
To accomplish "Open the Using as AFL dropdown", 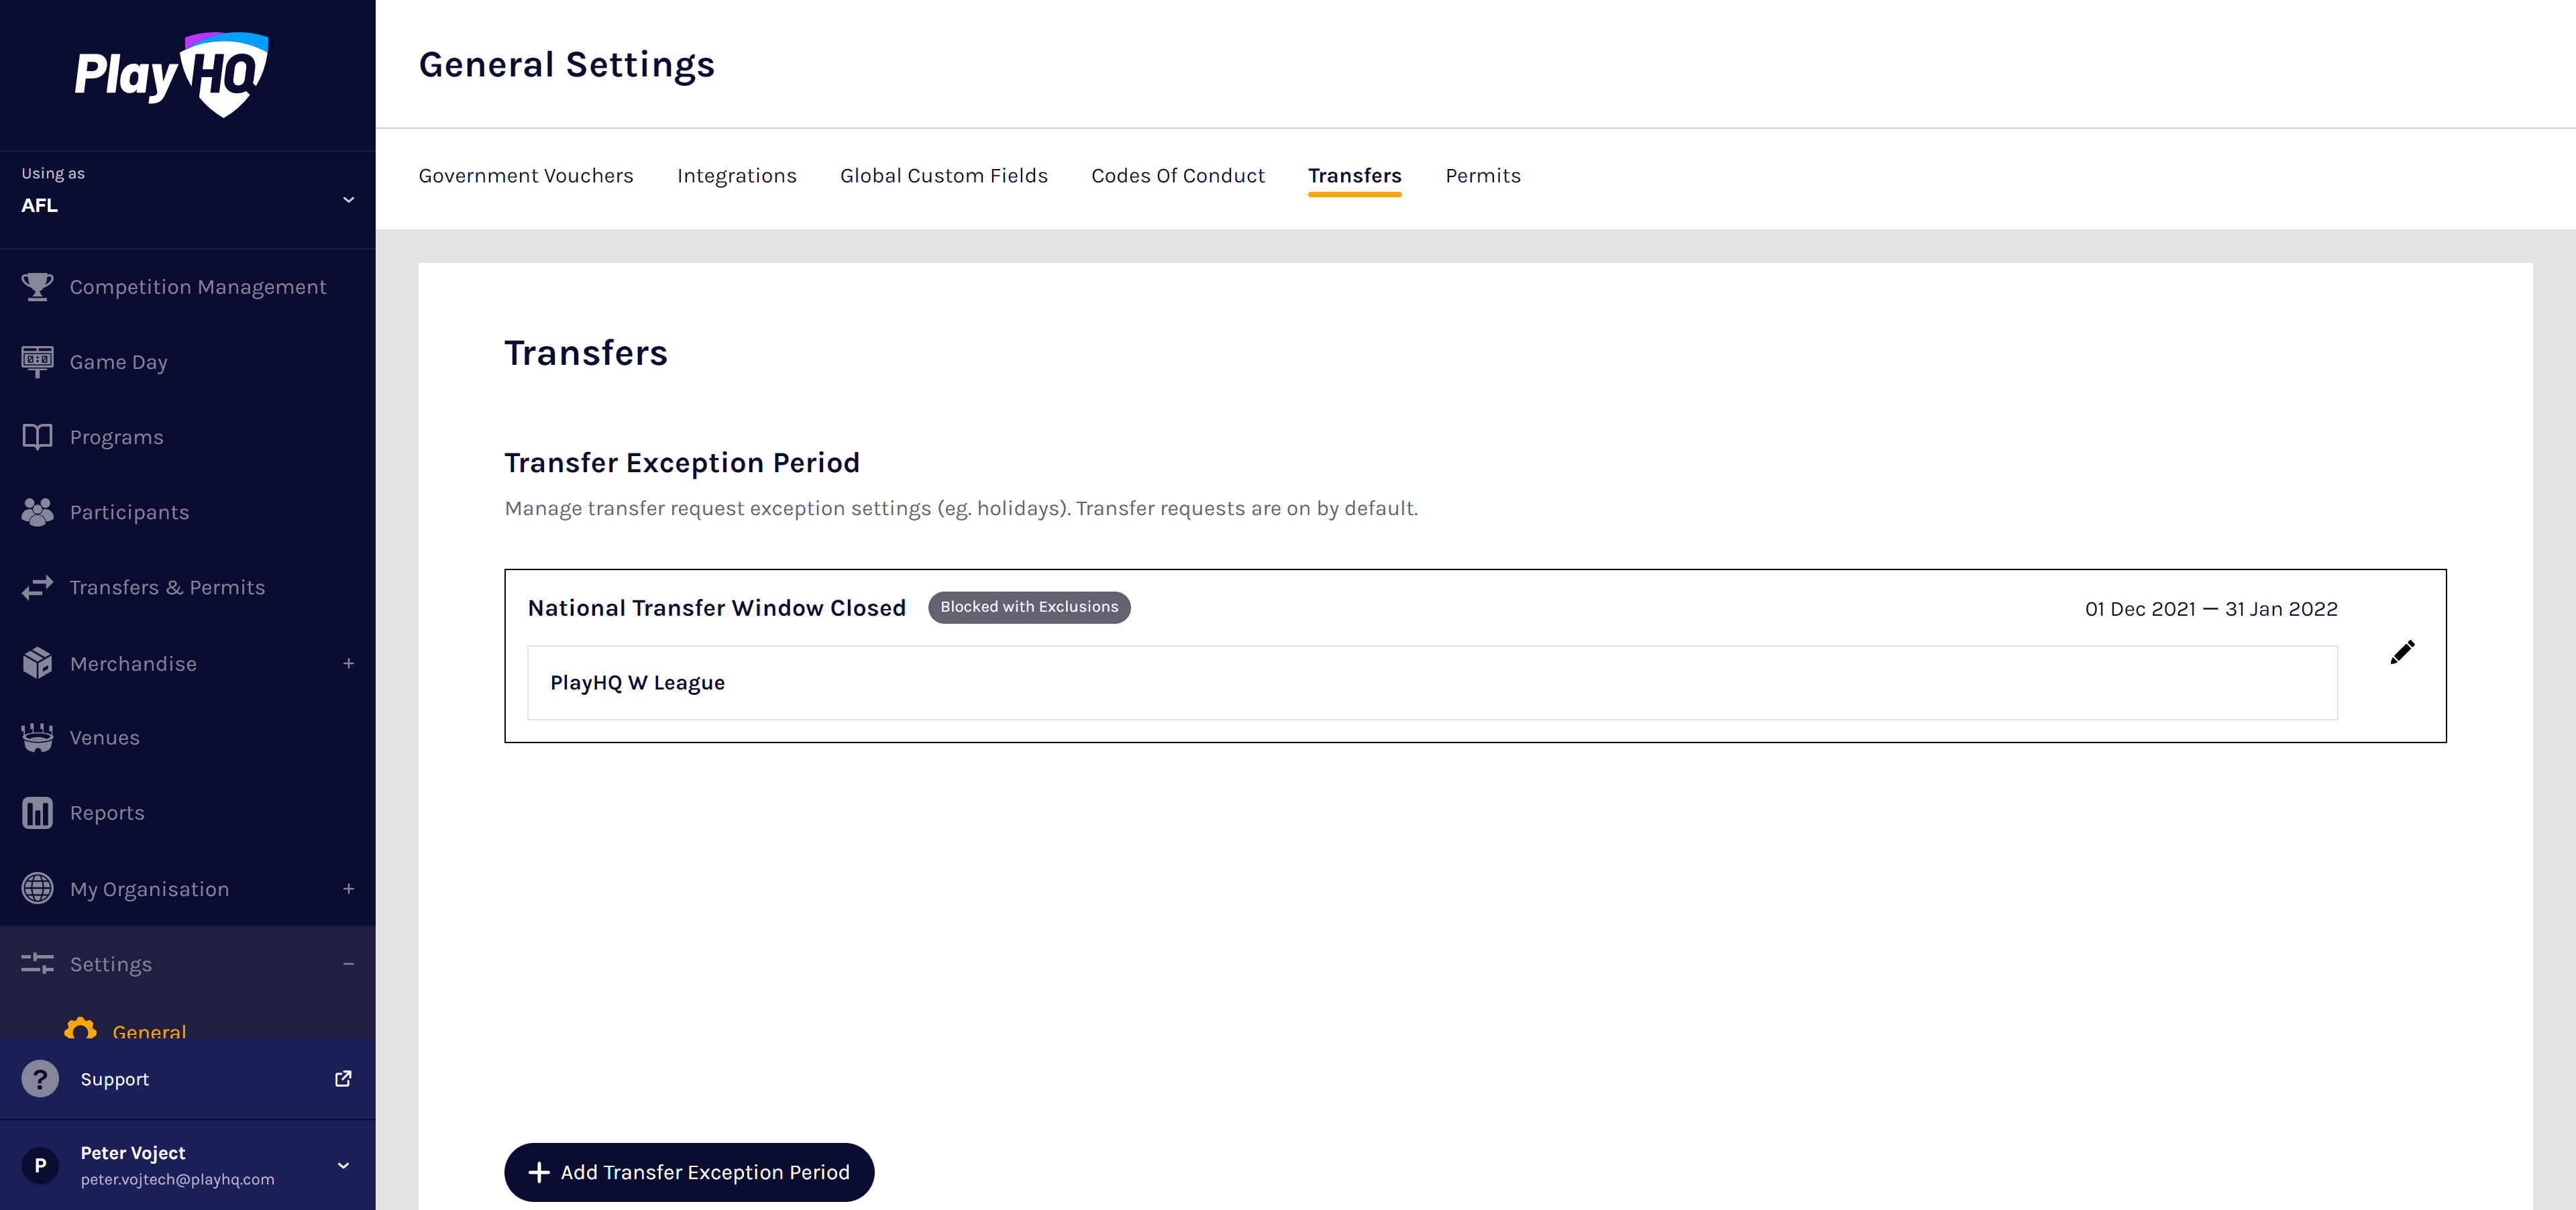I will click(x=348, y=200).
